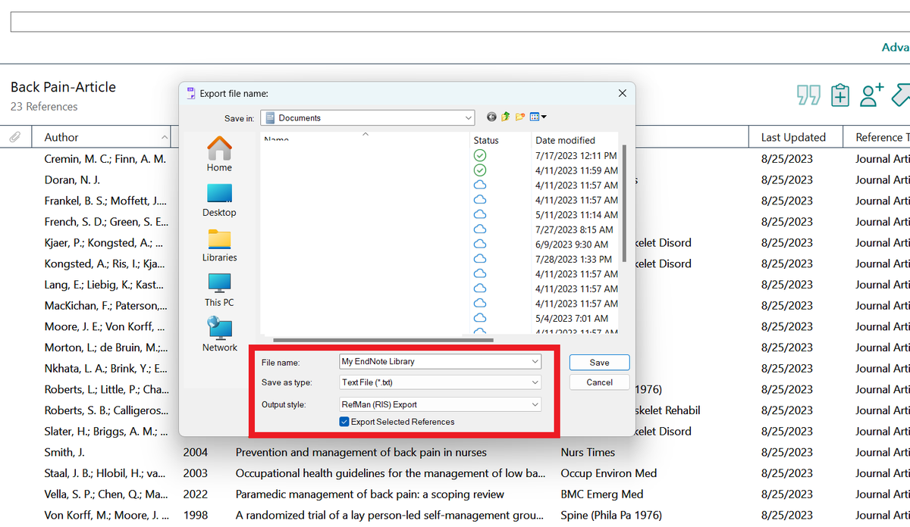Click the back navigation icon in the dialog
Image resolution: width=910 pixels, height=527 pixels.
click(x=491, y=117)
